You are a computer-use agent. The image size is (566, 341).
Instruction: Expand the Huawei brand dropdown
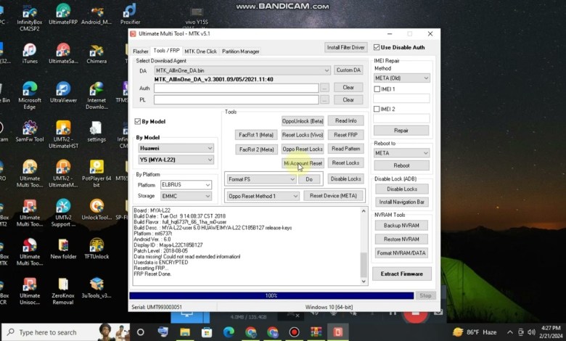175,148
